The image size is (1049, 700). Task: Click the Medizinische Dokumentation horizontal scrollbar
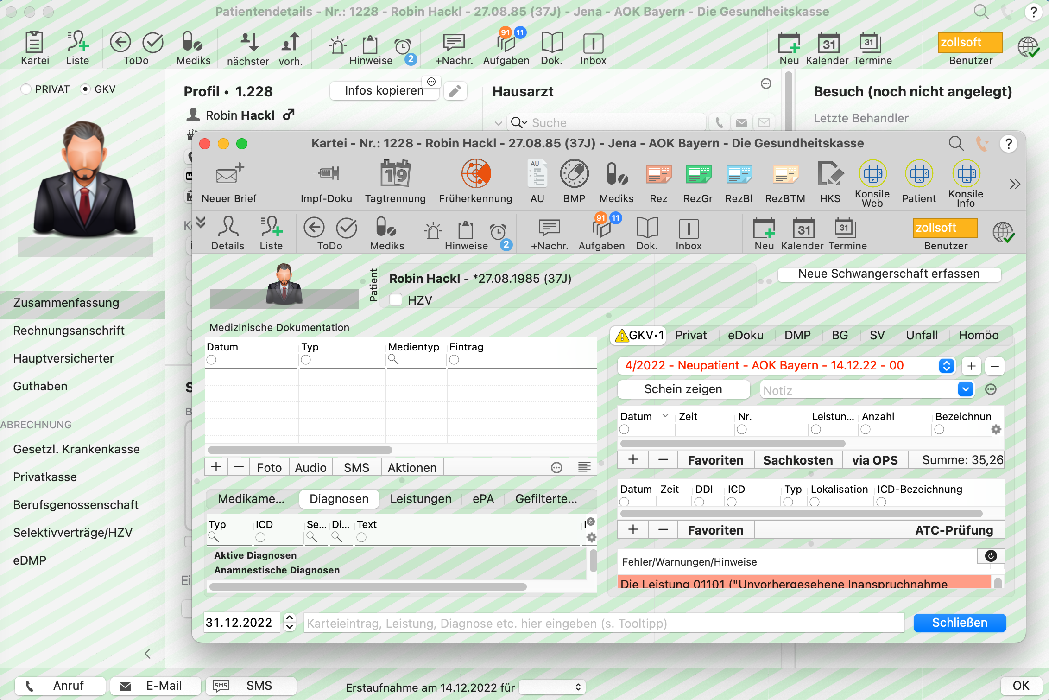pos(300,450)
